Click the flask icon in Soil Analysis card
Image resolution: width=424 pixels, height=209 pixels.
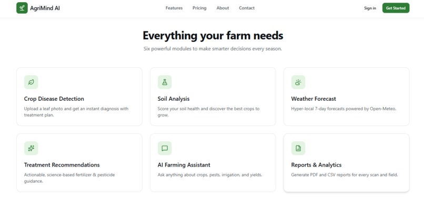pyautogui.click(x=165, y=82)
